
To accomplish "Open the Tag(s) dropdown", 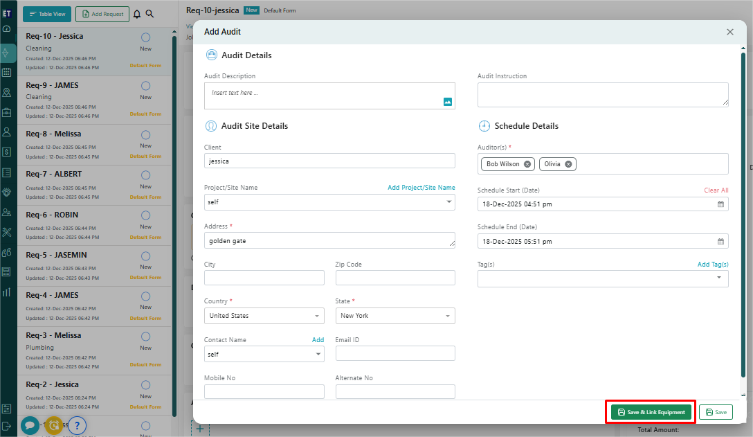I will pyautogui.click(x=718, y=278).
